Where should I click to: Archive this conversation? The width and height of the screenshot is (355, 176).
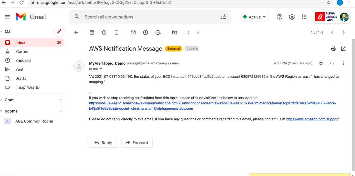92,32
